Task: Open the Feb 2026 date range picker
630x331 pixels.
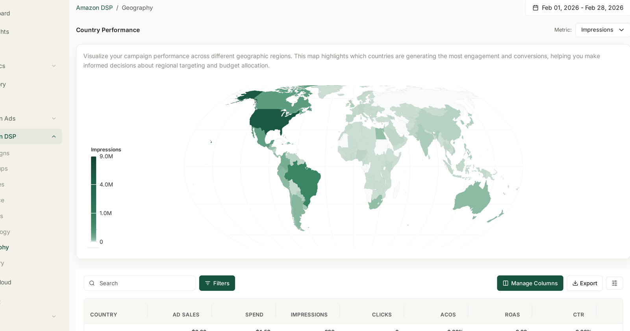Action: click(x=578, y=8)
